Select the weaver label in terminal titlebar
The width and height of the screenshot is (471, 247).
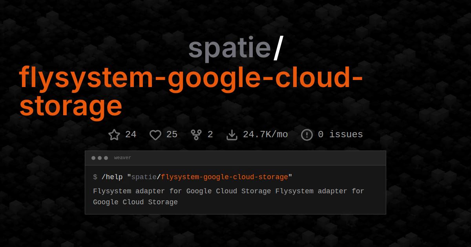pyautogui.click(x=122, y=158)
